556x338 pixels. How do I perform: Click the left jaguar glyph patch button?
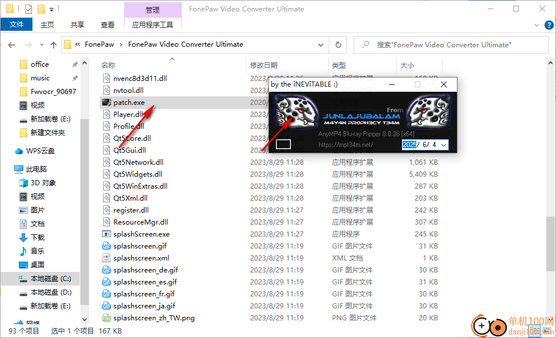coord(296,113)
